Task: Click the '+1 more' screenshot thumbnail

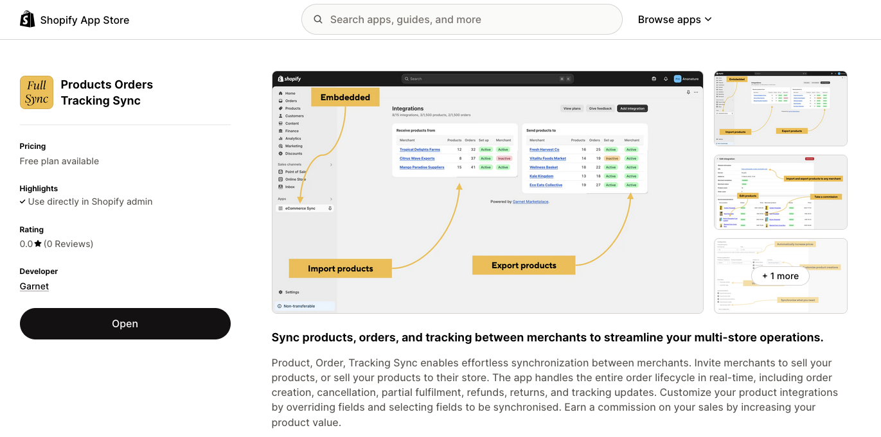Action: click(x=780, y=275)
